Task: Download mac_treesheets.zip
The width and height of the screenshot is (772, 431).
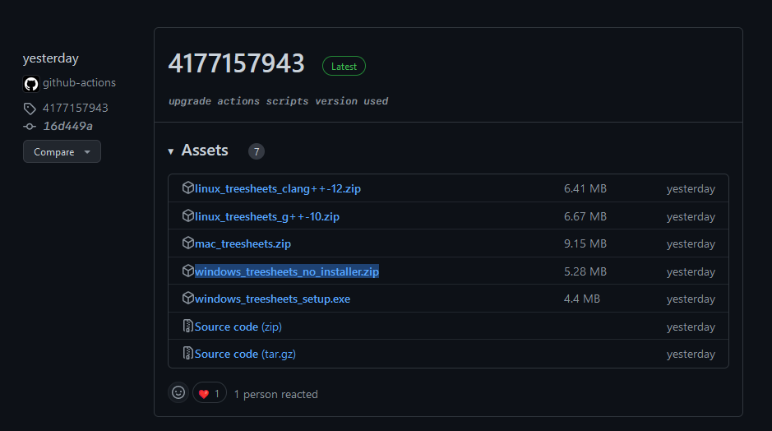Action: 243,243
